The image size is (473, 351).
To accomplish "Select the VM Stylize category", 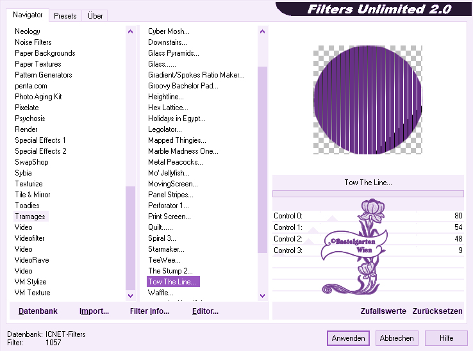I will (x=31, y=282).
